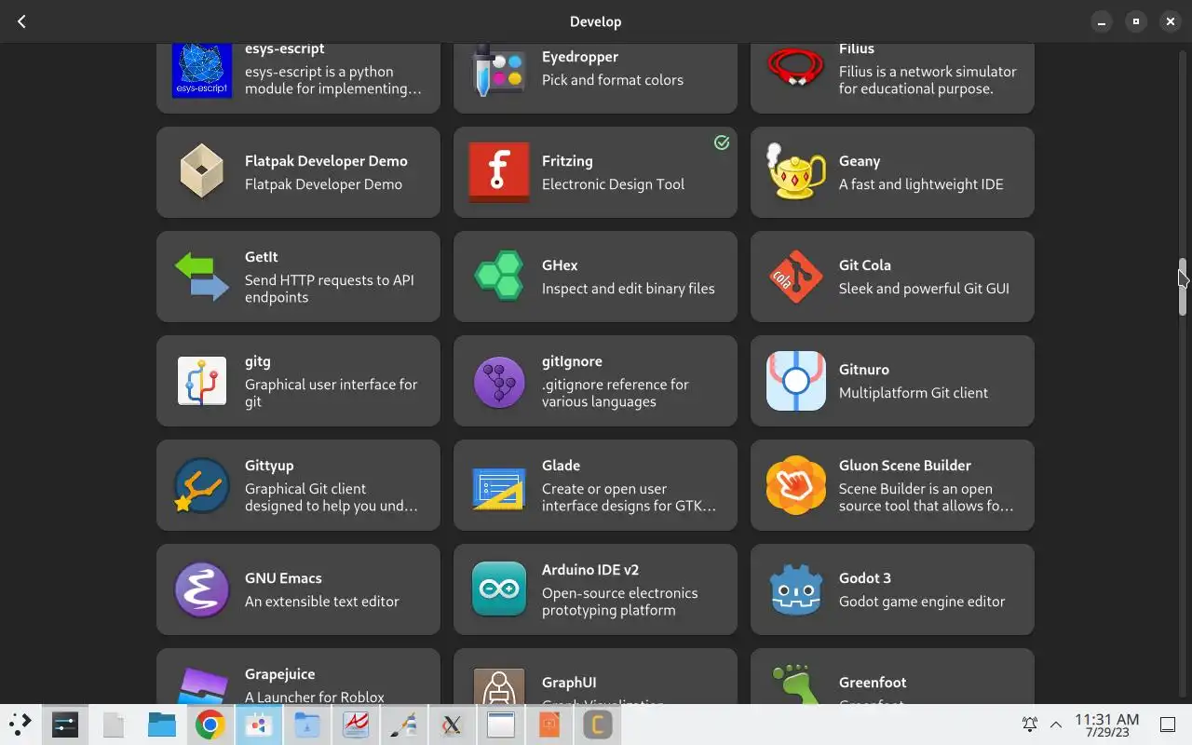The image size is (1192, 745).
Task: Go back using the header arrow
Action: (x=21, y=21)
